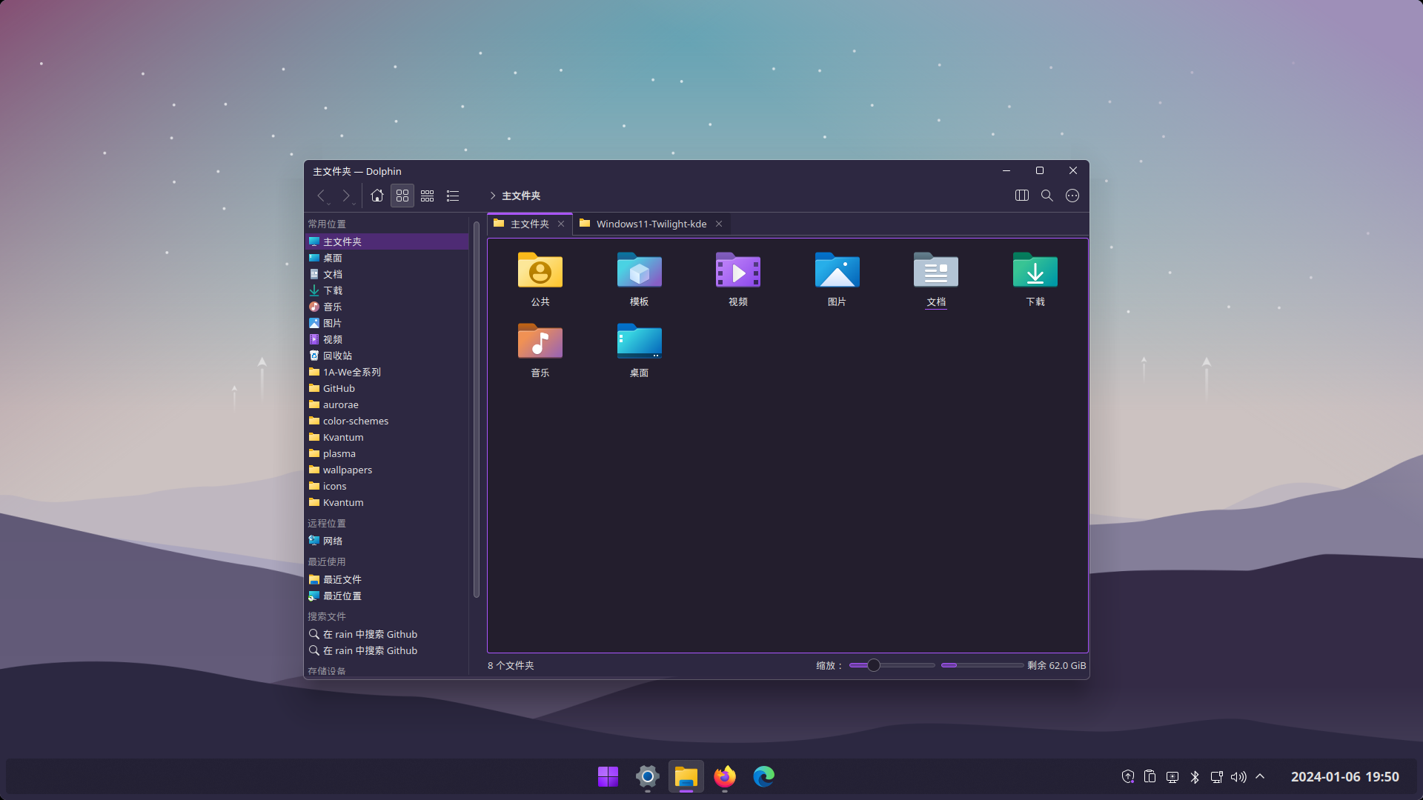Screen dimensions: 1423x800
Task: Select the 模板 folder icon
Action: 640,270
